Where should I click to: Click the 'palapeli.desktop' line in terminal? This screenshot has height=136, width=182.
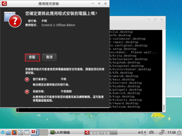(126, 90)
